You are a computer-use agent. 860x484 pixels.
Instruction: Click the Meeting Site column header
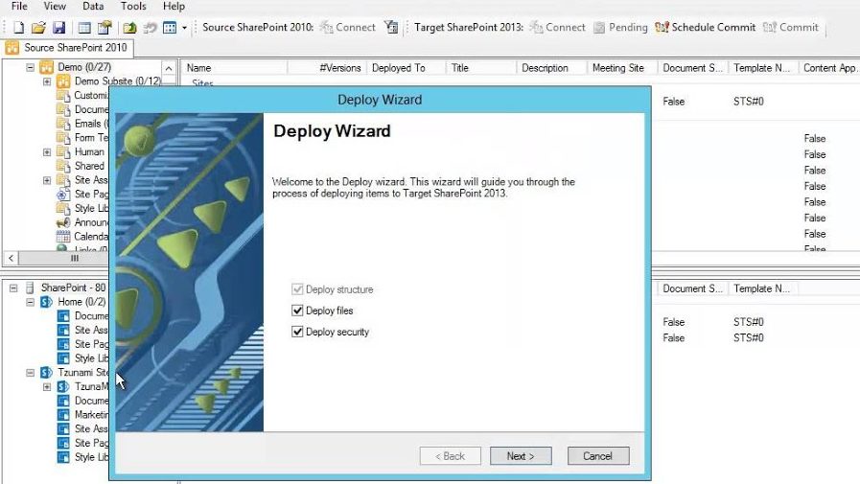pos(622,68)
